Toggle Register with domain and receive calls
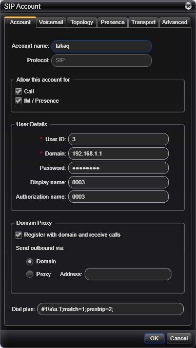Screen dimensions: 196x348 [18, 235]
